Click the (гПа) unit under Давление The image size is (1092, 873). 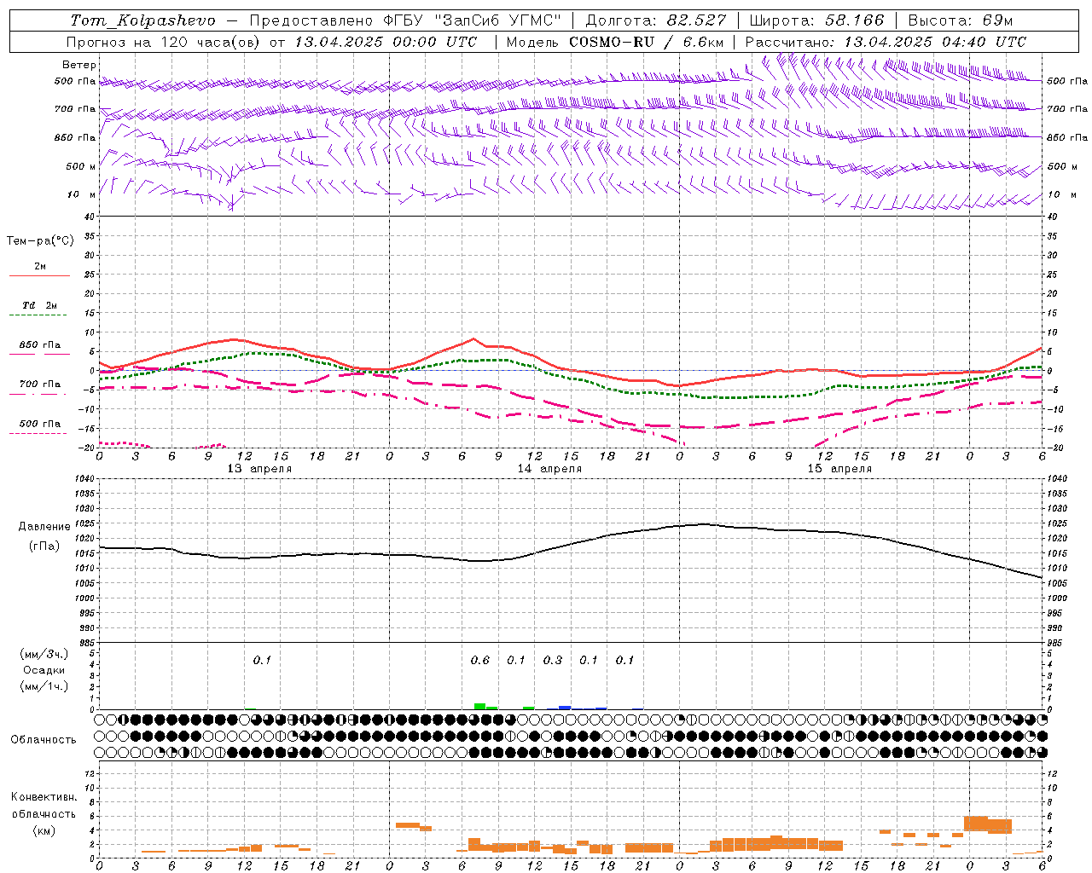44,546
